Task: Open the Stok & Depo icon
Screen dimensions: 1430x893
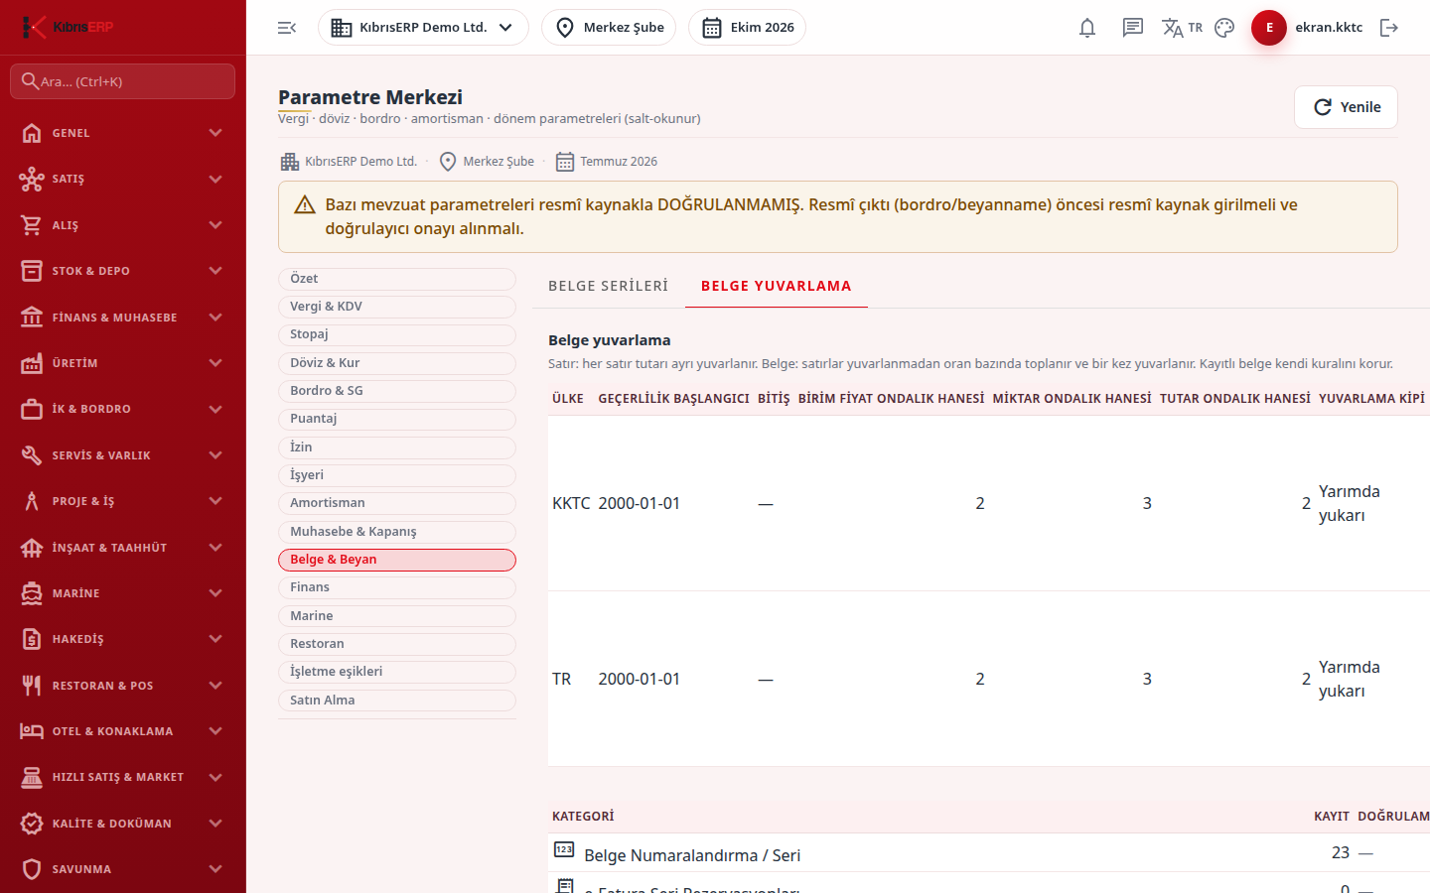Action: coord(32,271)
